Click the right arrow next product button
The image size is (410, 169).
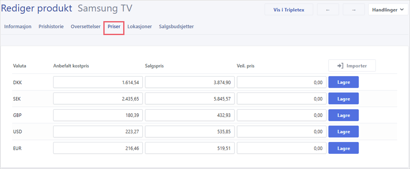[354, 10]
